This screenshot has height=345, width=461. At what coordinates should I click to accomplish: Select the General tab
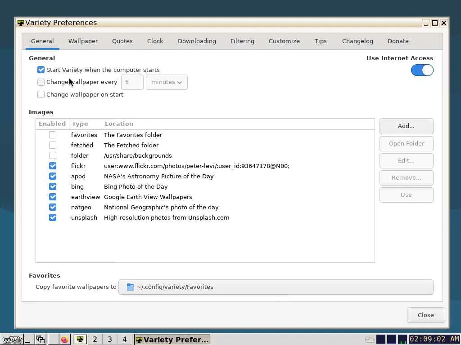click(42, 41)
